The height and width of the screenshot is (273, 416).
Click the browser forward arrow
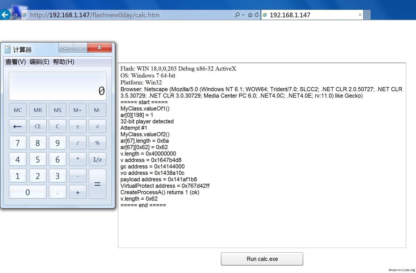pos(16,15)
